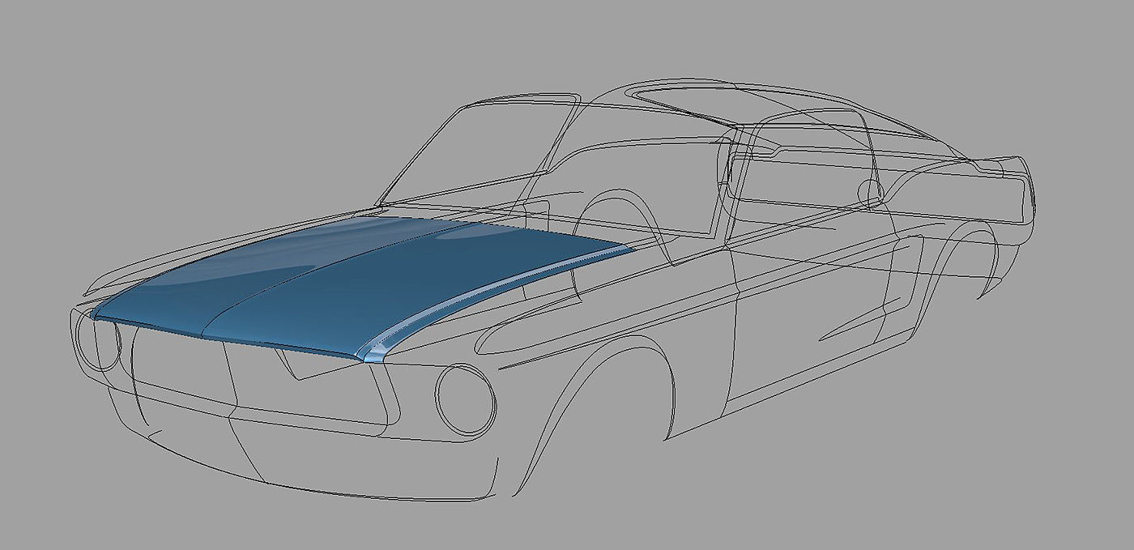Pick the round headlight circle beside the grille
1134x550 pixels.
click(465, 400)
